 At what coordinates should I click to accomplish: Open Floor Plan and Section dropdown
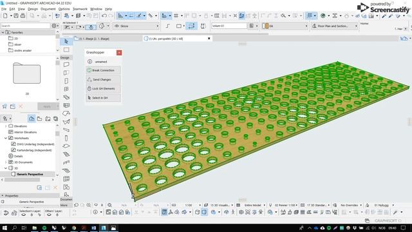pos(335,26)
